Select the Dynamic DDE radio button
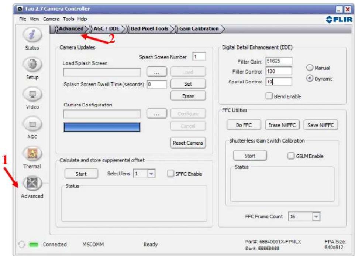355x256 pixels. [x=310, y=78]
